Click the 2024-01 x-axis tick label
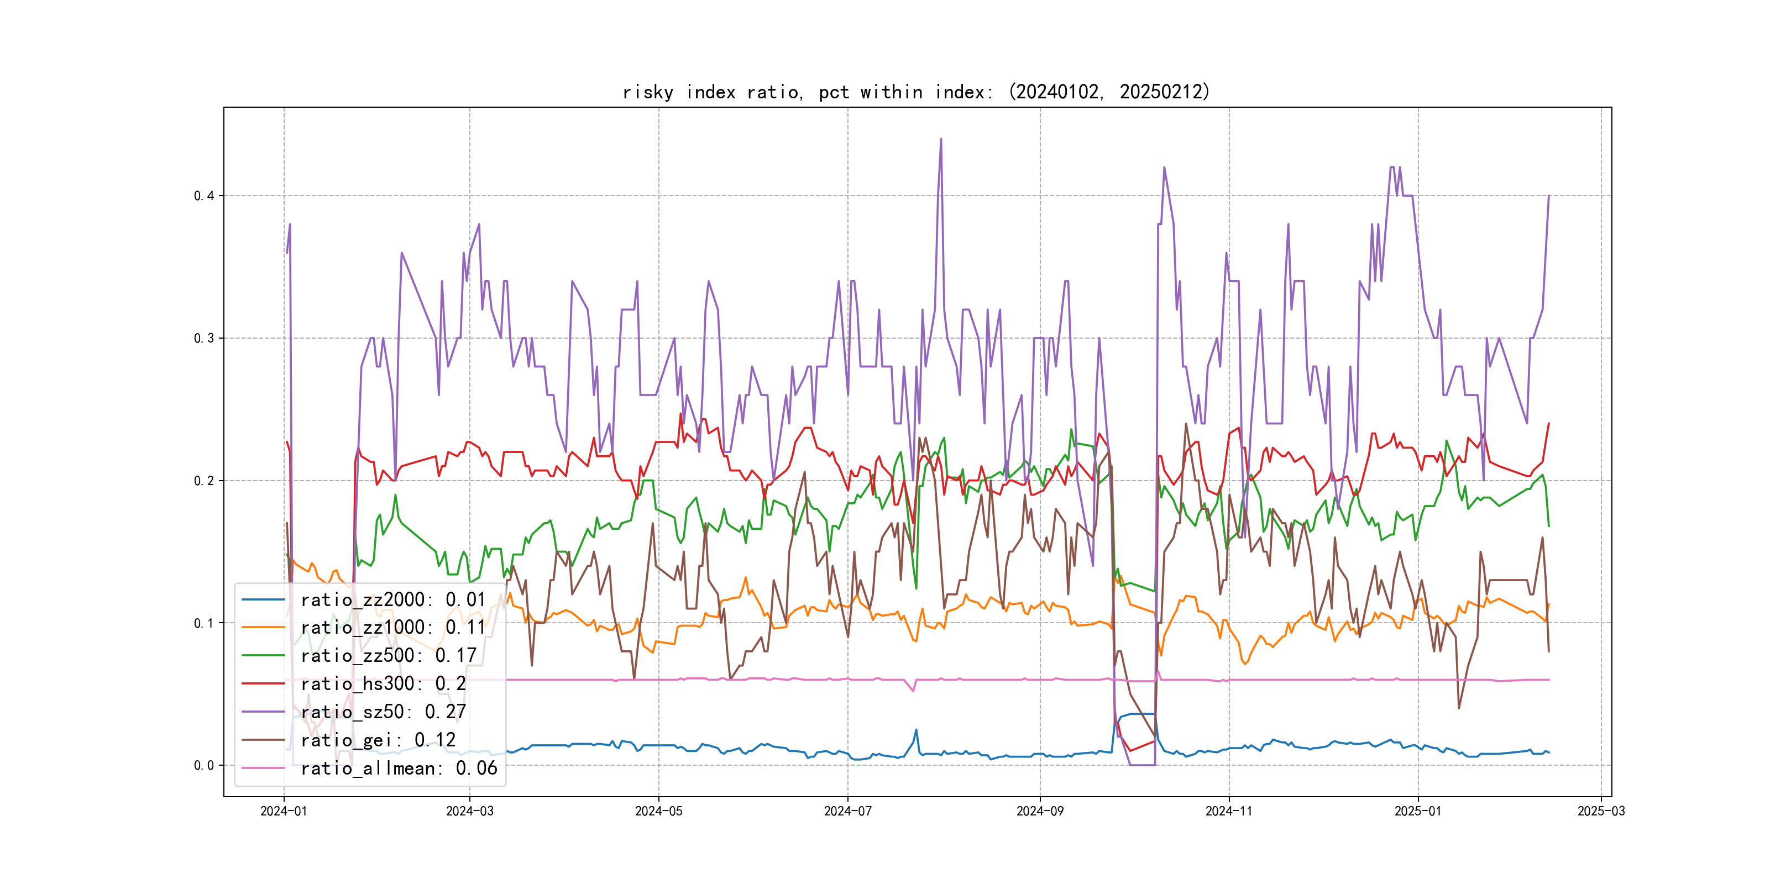 283,811
